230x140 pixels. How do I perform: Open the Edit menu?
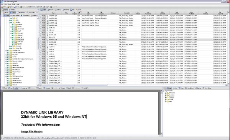click(6, 4)
